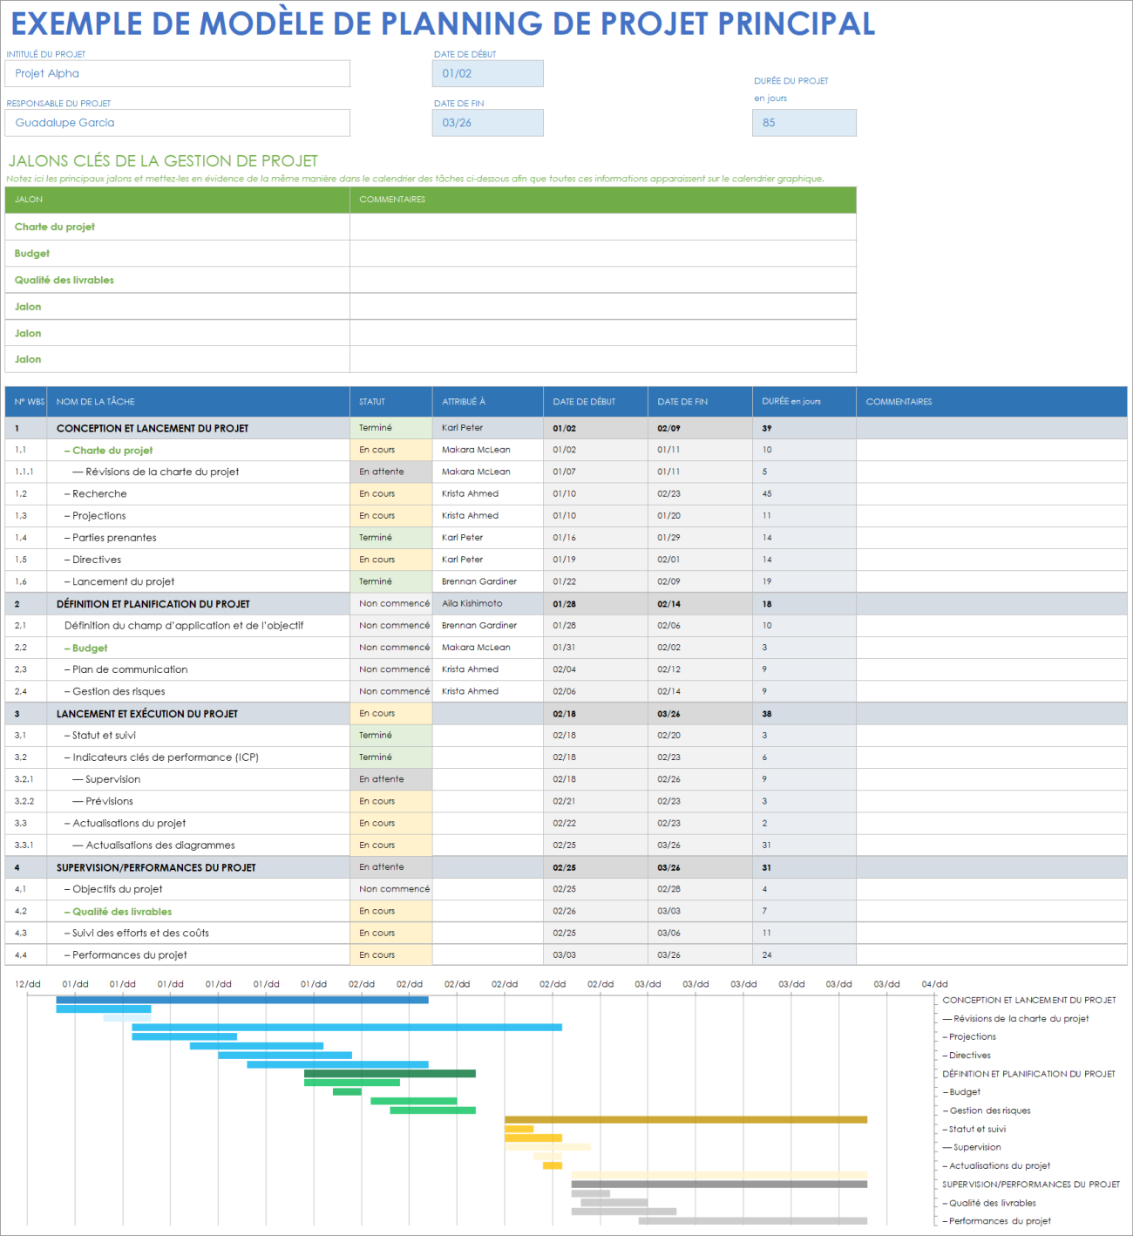Open the Statut cell for Charte du projet
1133x1236 pixels.
390,449
